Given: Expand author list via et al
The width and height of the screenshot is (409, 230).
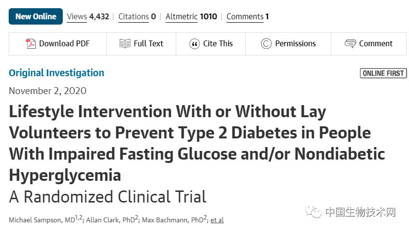Looking at the screenshot, I should (217, 220).
